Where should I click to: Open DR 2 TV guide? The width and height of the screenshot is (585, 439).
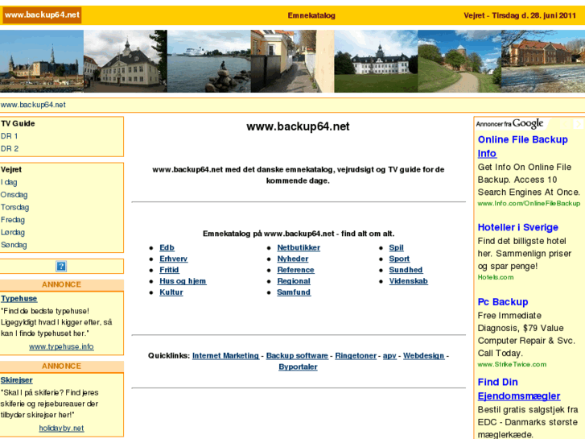pos(10,149)
